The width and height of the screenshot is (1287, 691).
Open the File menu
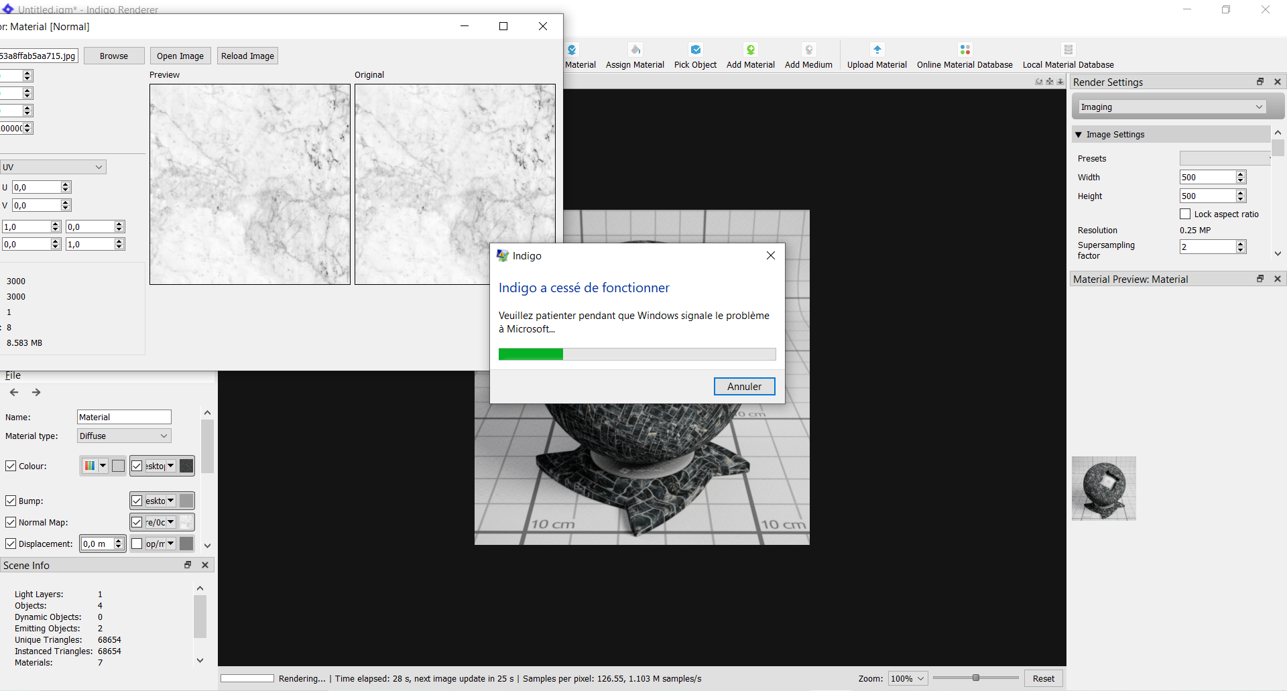point(13,375)
